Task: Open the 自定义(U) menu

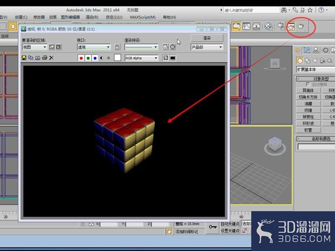Action: [x=114, y=17]
